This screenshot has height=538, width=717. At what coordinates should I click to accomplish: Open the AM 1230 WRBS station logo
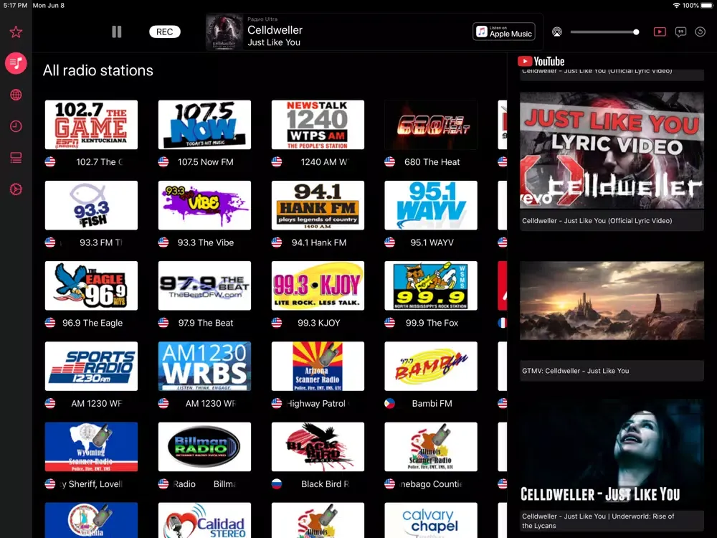coord(204,366)
